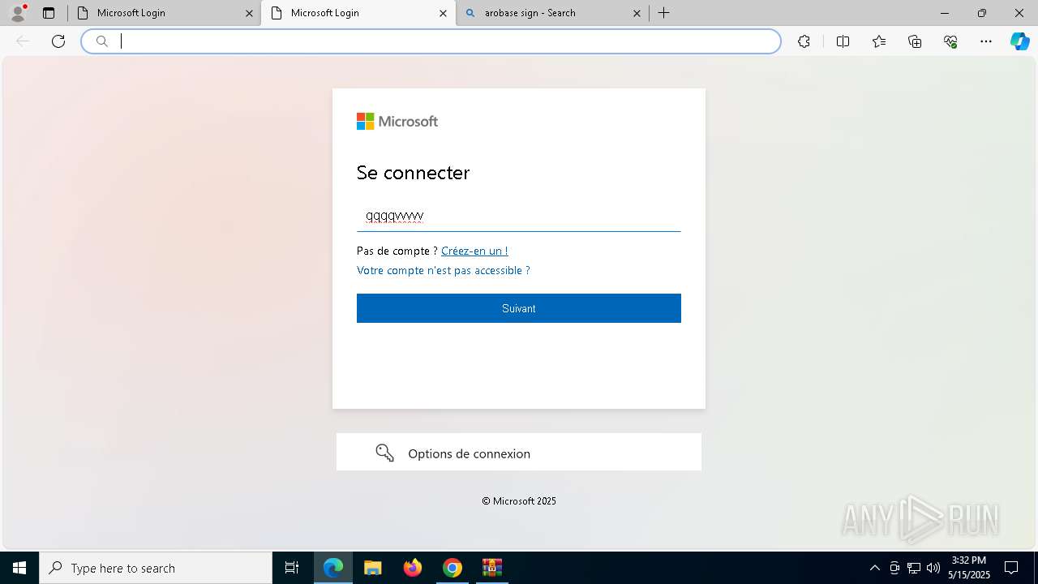Open the Copilot sidebar icon
The height and width of the screenshot is (584, 1038).
(1019, 41)
